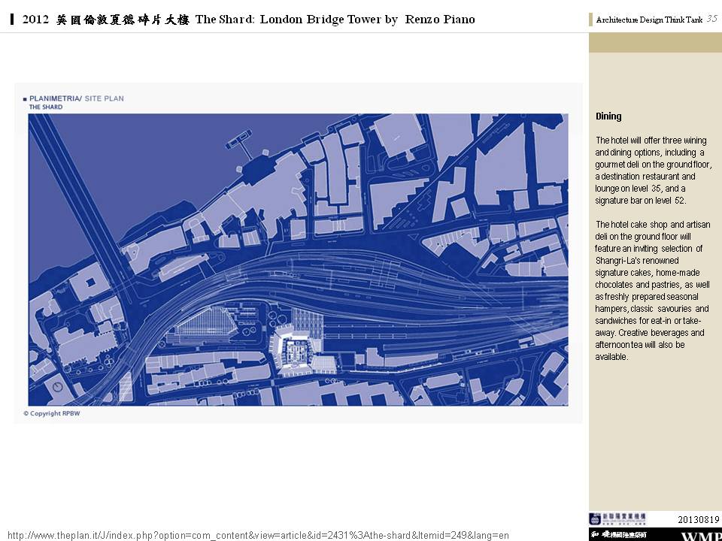Select the Dining heading in the sidebar
The height and width of the screenshot is (541, 722).
pos(608,116)
